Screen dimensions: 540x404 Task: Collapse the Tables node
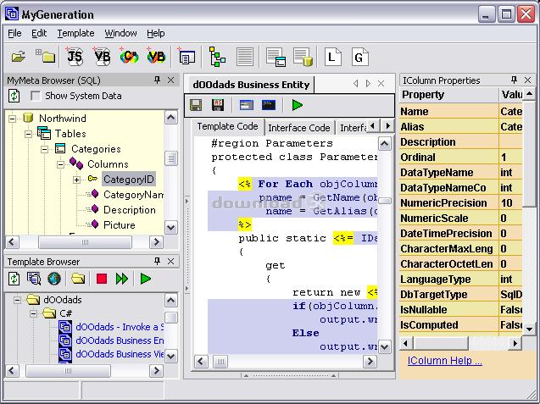[x=28, y=134]
